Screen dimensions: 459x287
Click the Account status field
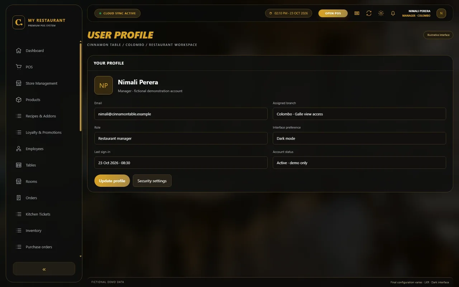(359, 163)
